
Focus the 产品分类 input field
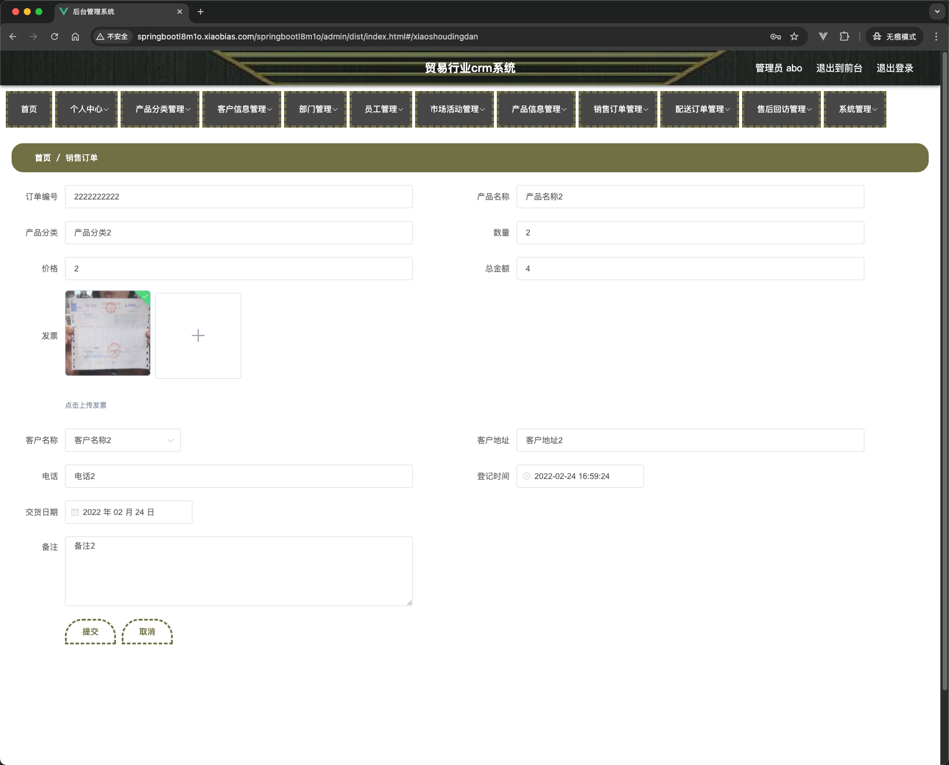click(x=239, y=233)
